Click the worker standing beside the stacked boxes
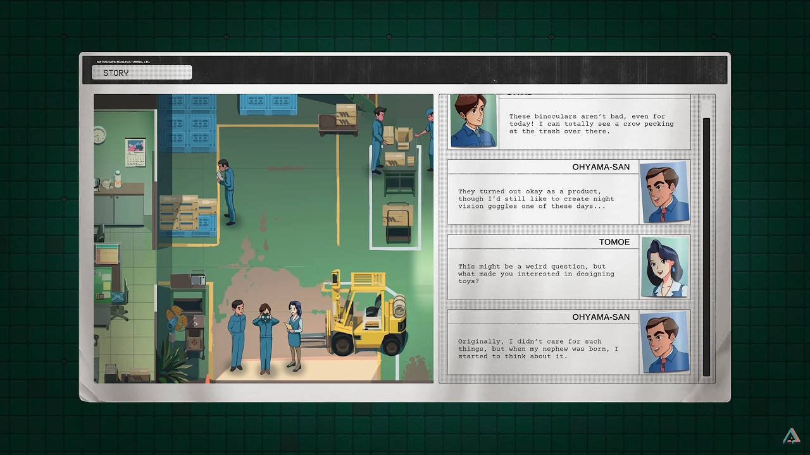This screenshot has height=455, width=810. (x=225, y=191)
